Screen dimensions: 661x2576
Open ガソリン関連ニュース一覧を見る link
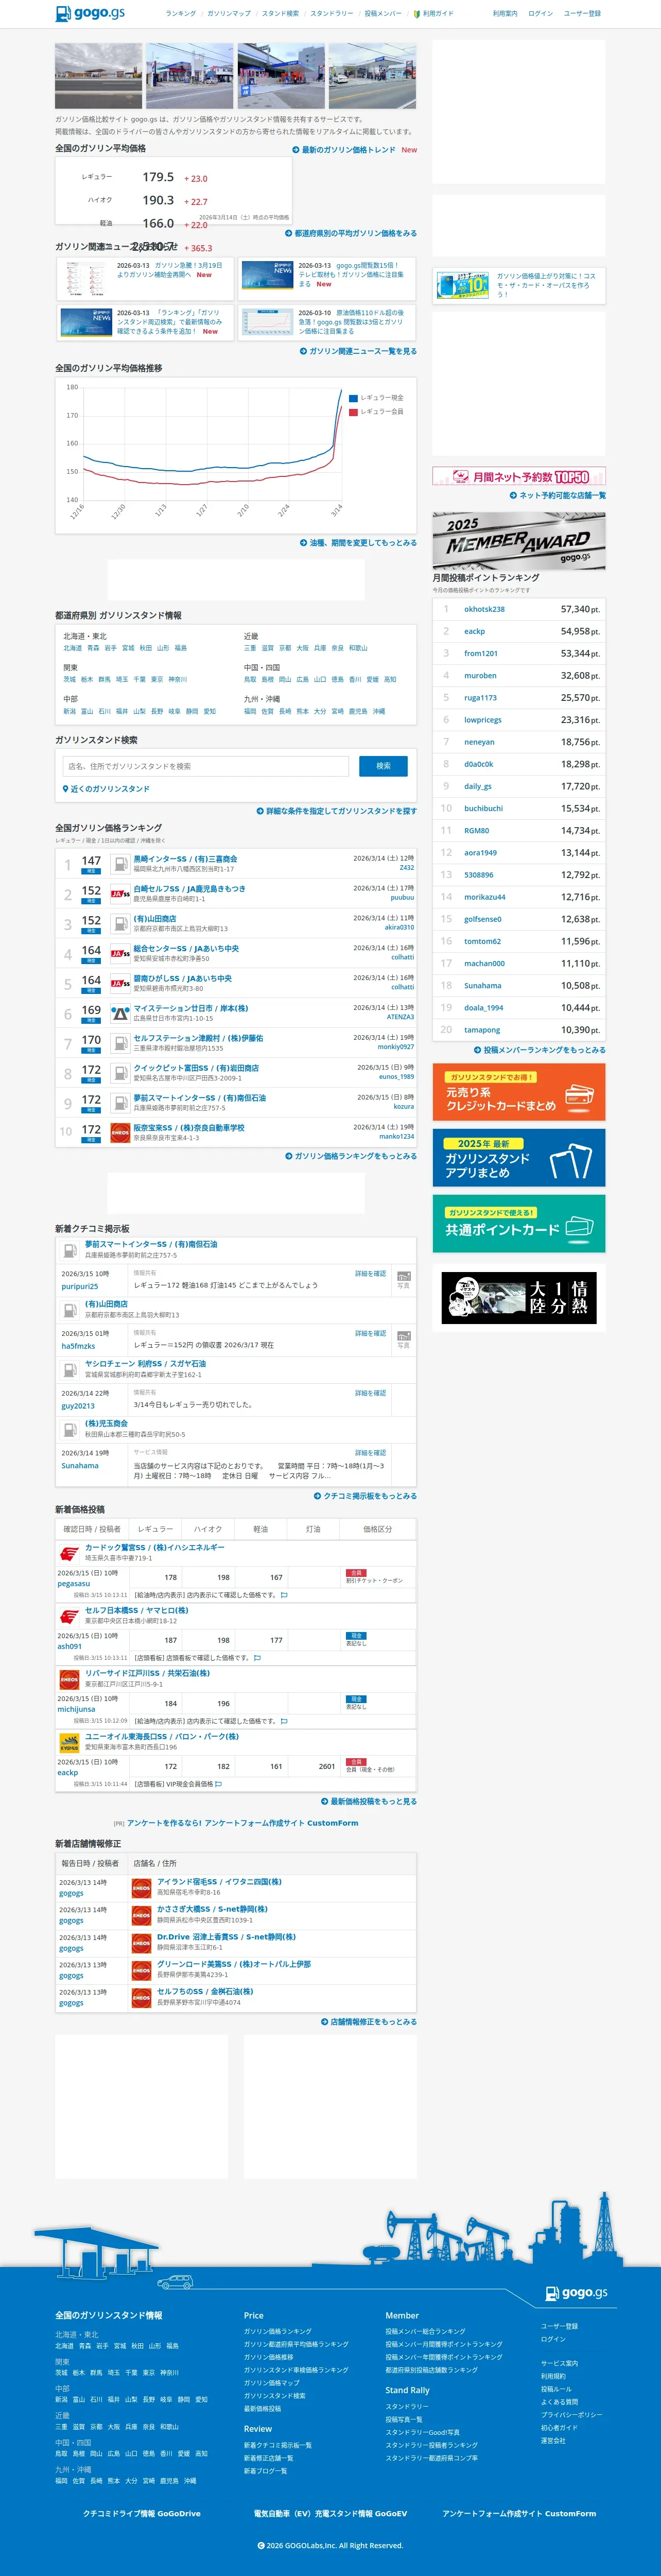(x=358, y=351)
